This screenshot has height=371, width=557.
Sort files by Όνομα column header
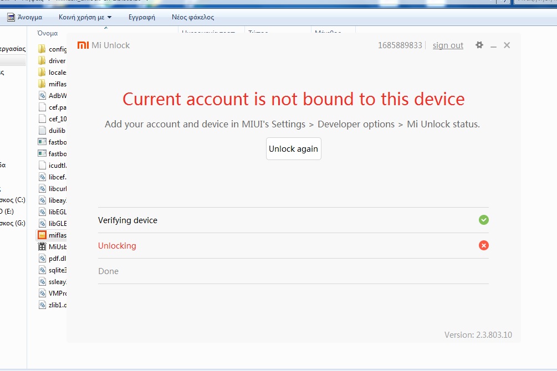click(x=48, y=33)
